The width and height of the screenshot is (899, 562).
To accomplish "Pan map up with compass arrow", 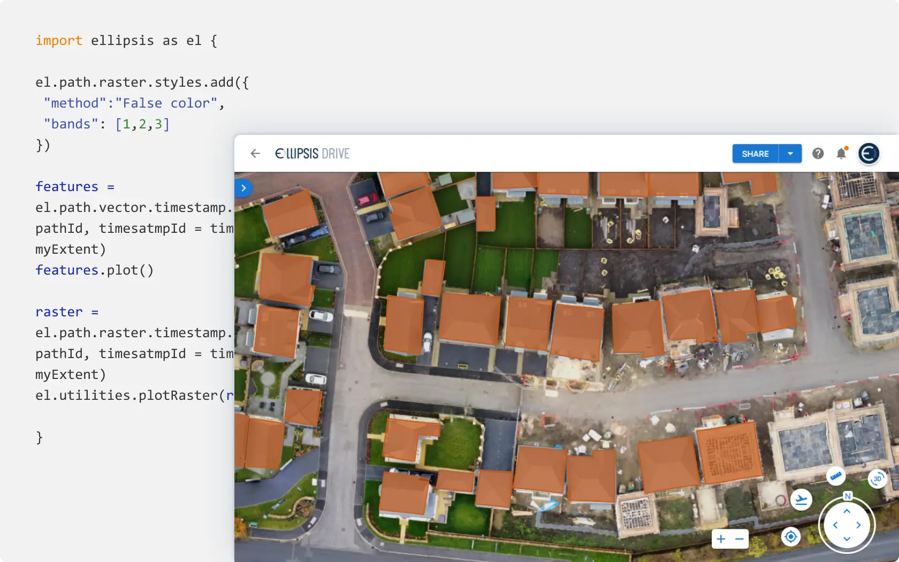I will 847,512.
